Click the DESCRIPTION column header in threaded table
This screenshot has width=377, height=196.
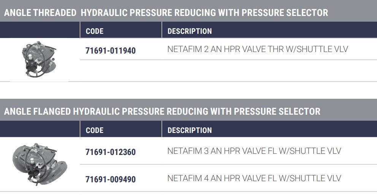click(x=190, y=31)
